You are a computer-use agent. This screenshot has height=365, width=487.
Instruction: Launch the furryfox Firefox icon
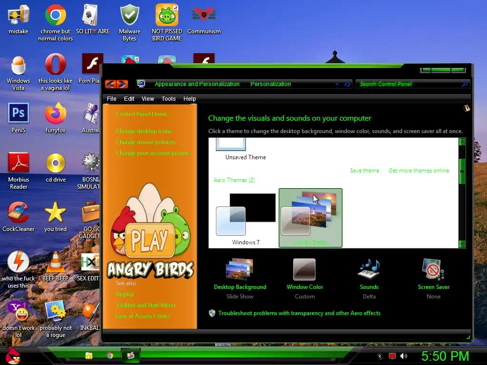tap(55, 118)
